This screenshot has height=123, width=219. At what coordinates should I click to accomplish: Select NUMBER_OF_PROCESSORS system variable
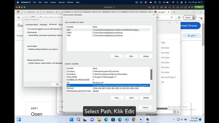(x=108, y=80)
